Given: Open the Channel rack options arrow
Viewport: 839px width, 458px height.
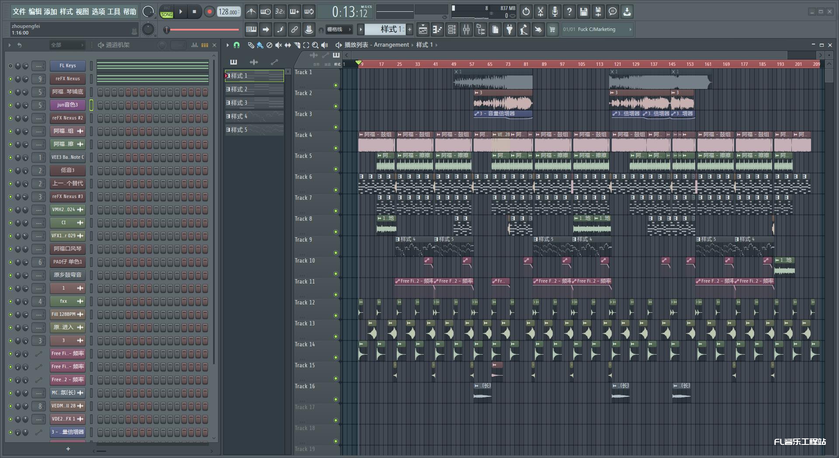Looking at the screenshot, I should click(9, 45).
